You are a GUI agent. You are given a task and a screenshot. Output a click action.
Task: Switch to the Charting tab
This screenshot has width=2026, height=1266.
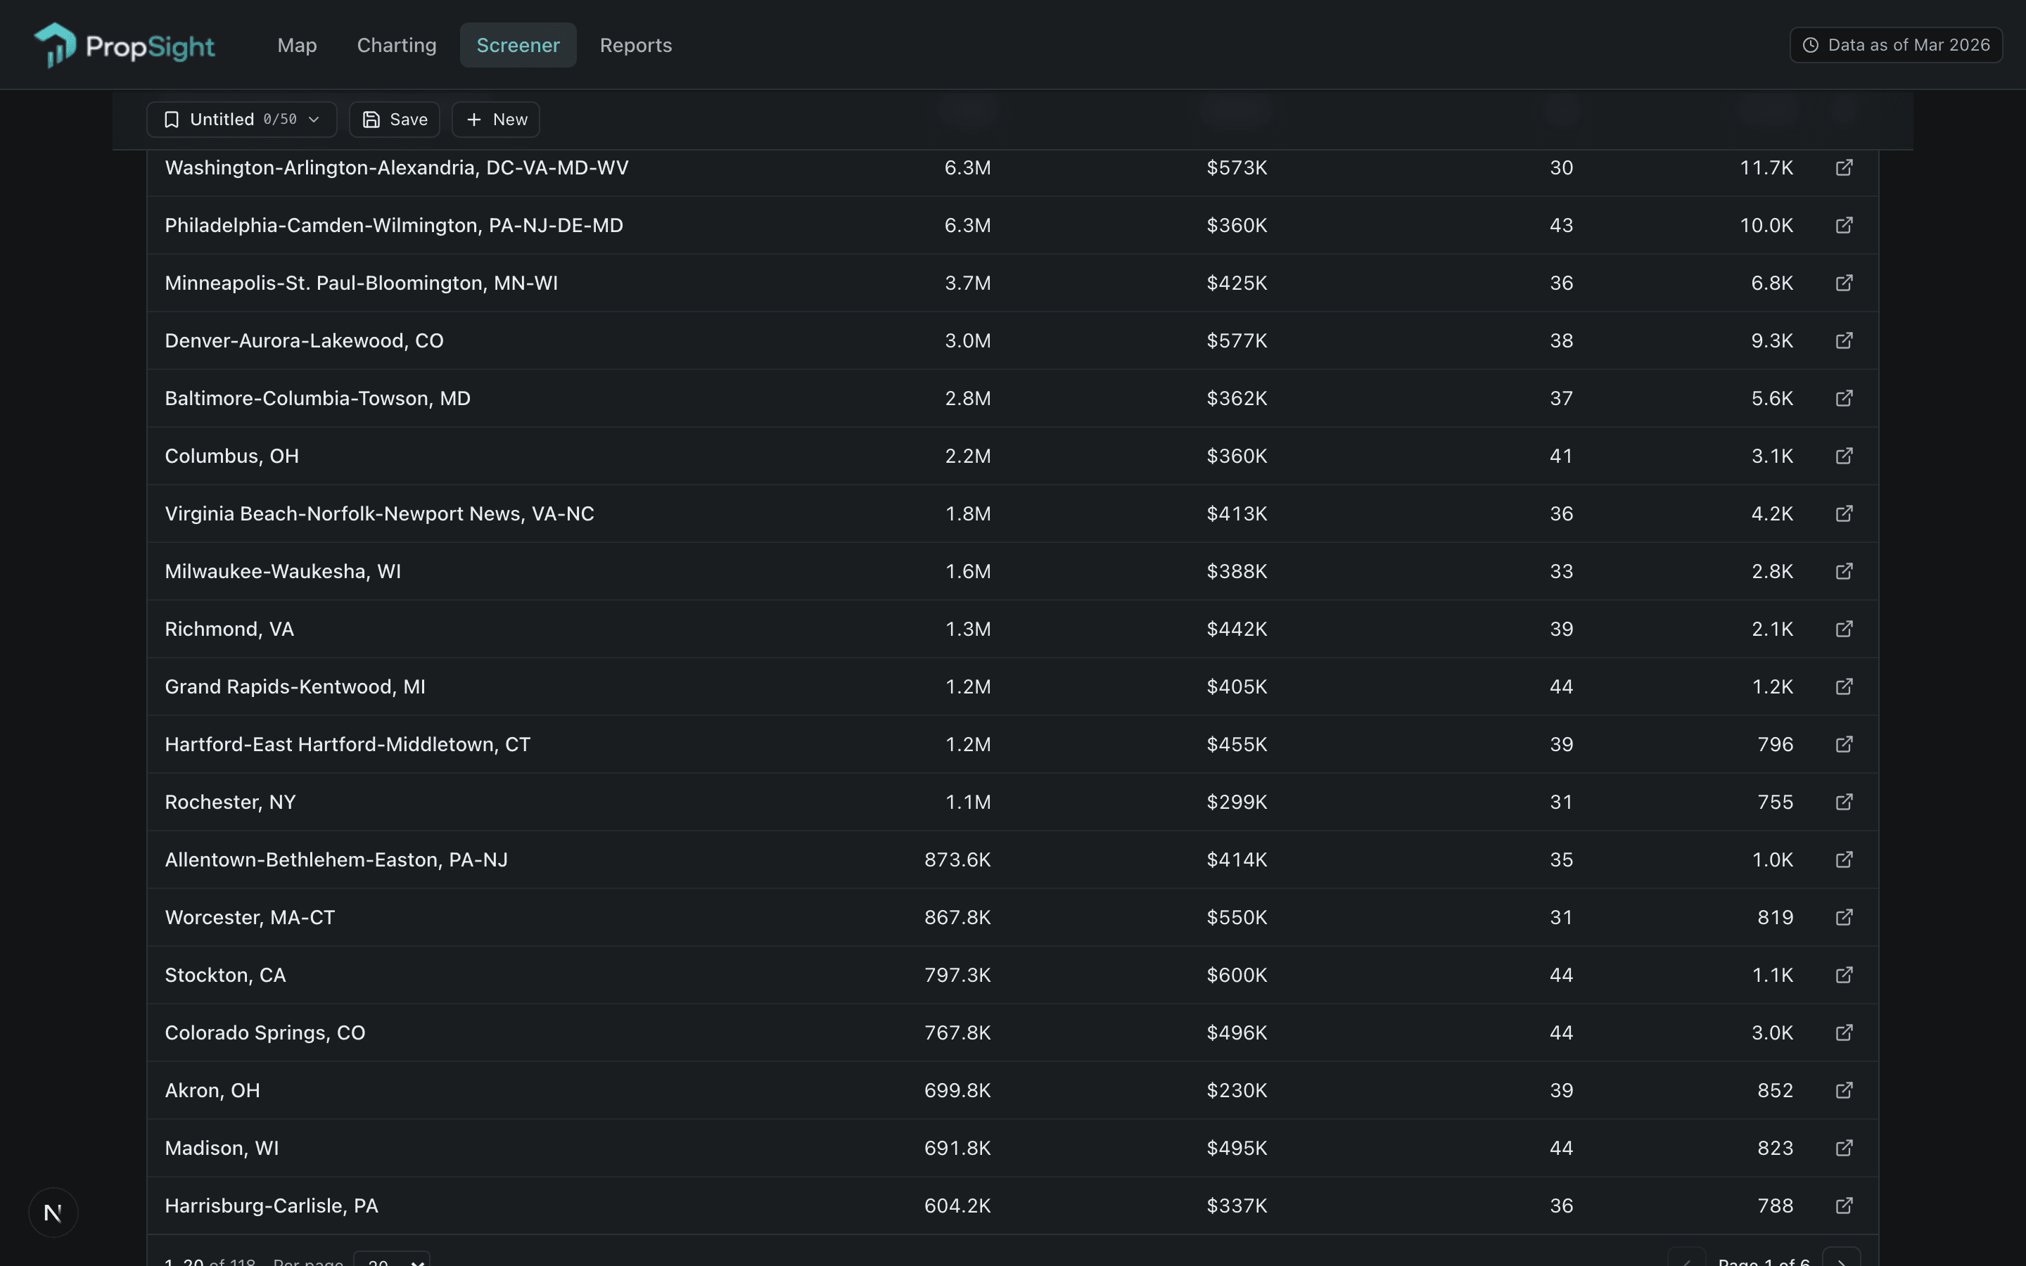point(397,45)
